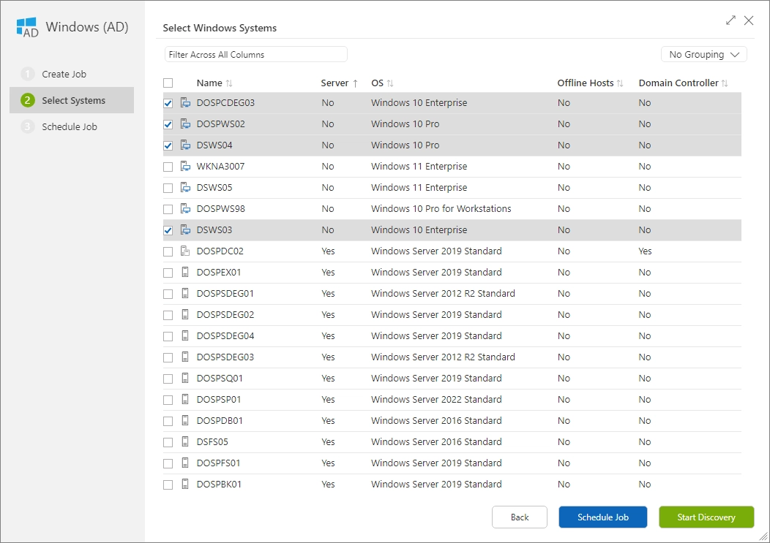The image size is (770, 543).
Task: Click the server icon beside DSFS05
Action: click(x=185, y=441)
